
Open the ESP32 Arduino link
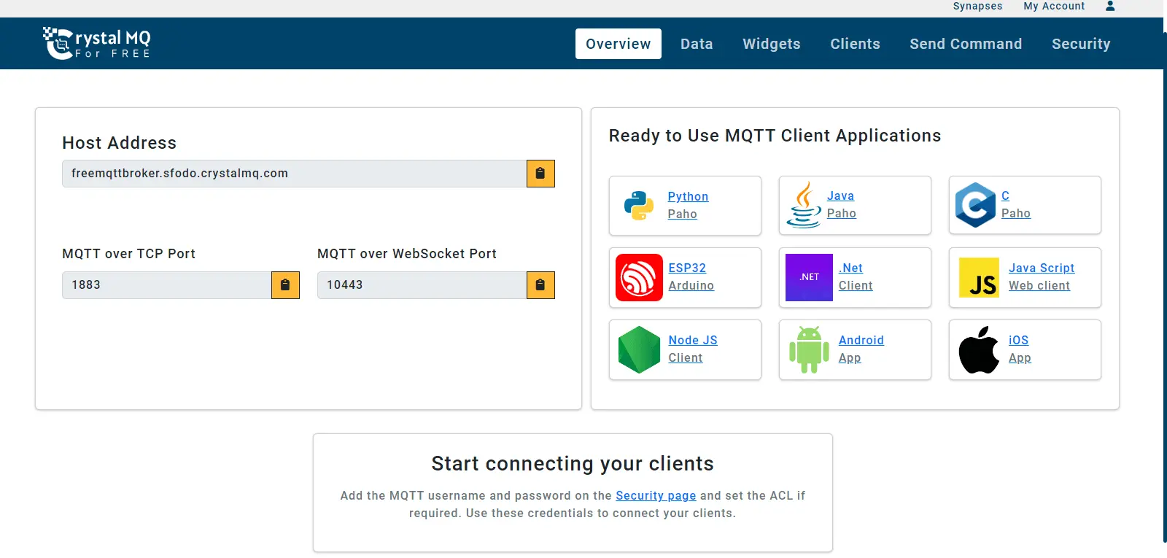point(691,276)
